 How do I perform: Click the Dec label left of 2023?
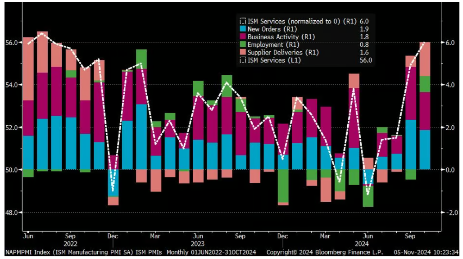point(113,236)
